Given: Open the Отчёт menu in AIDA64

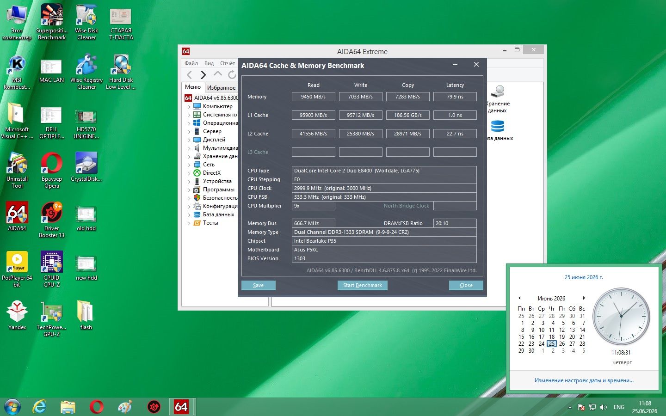Looking at the screenshot, I should tap(228, 63).
